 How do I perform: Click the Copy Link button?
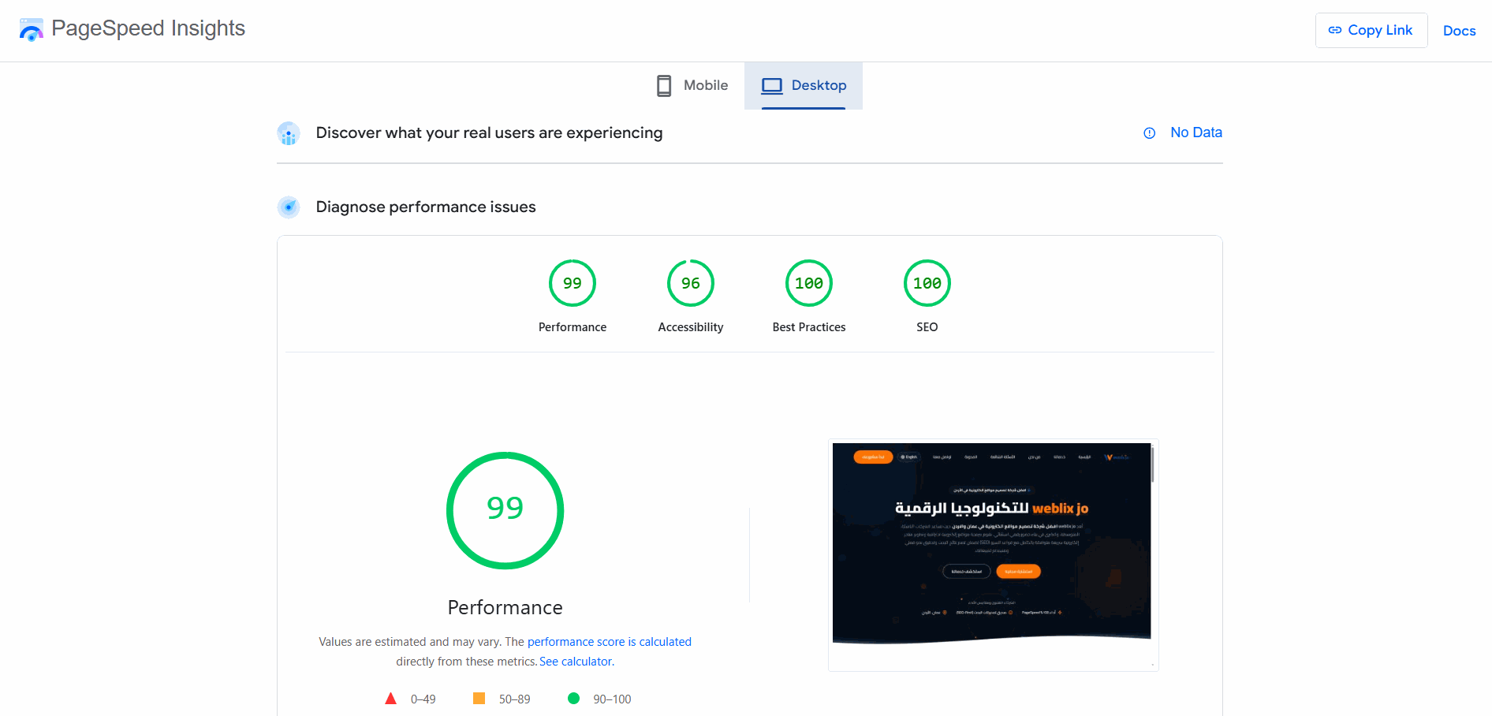[1371, 30]
